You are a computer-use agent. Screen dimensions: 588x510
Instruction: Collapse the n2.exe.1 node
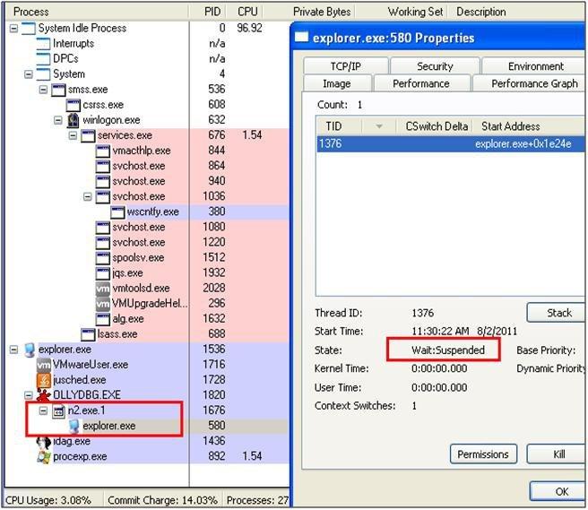click(x=44, y=411)
